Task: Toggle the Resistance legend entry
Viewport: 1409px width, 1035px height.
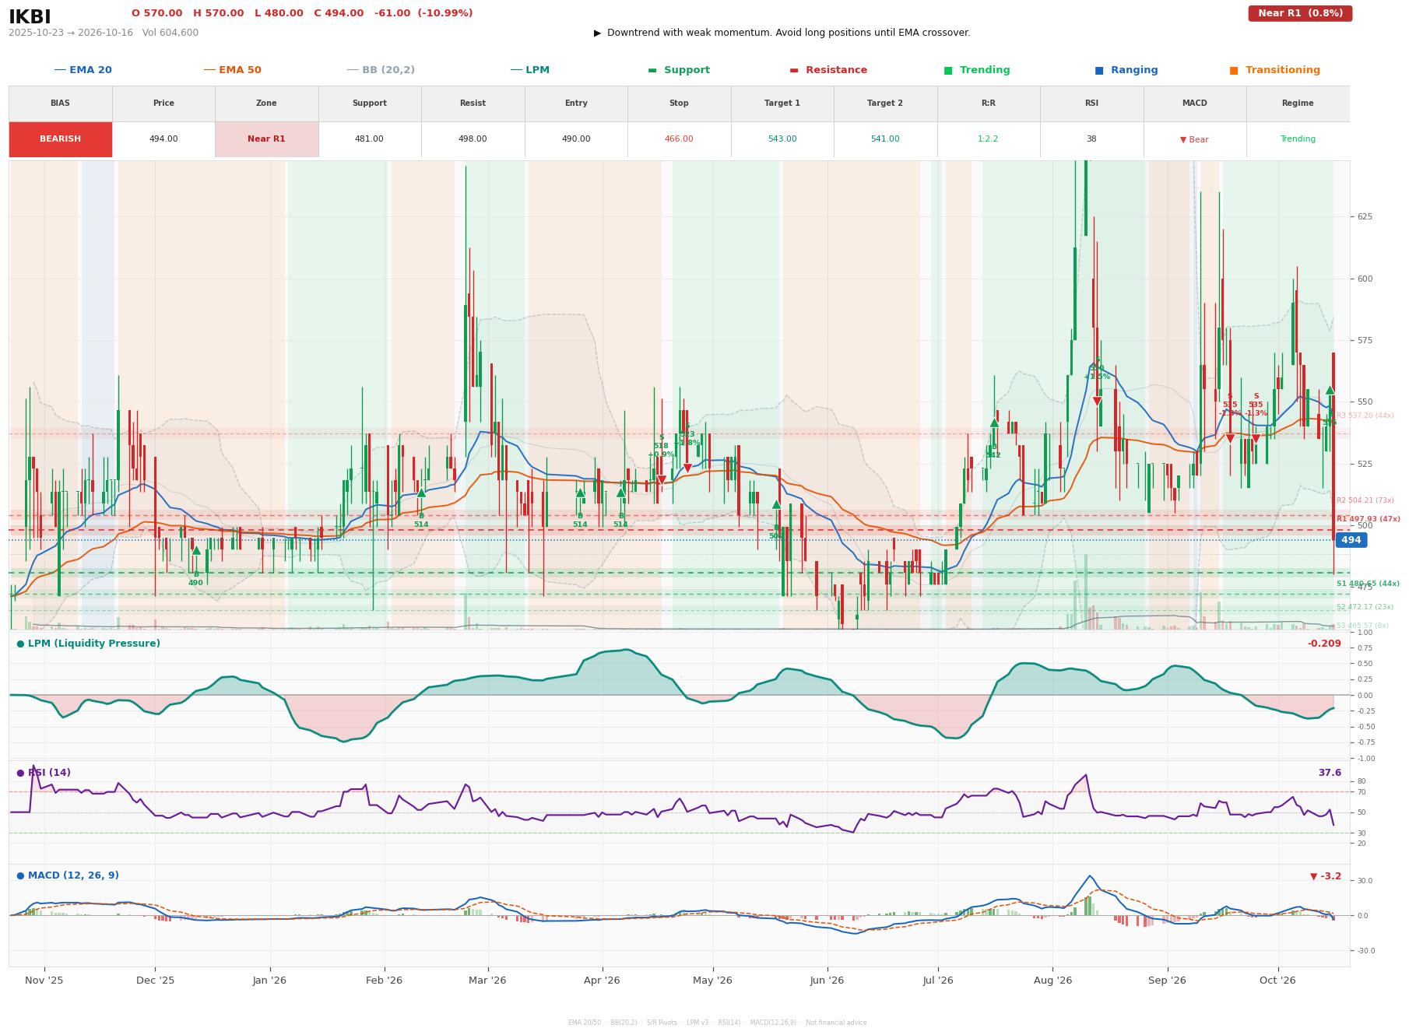Action: coord(828,70)
